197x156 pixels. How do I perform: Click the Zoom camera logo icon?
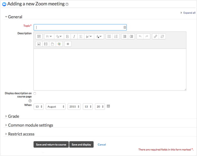point(4,4)
